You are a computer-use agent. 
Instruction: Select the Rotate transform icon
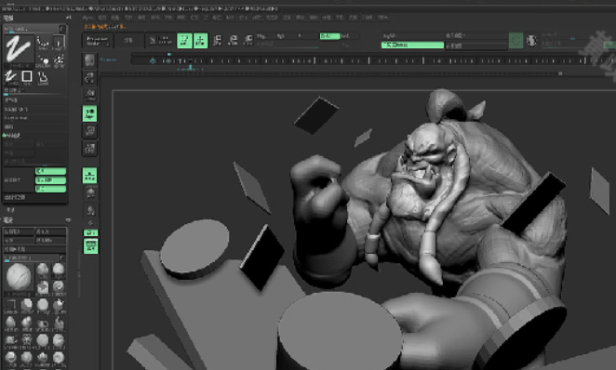[248, 40]
